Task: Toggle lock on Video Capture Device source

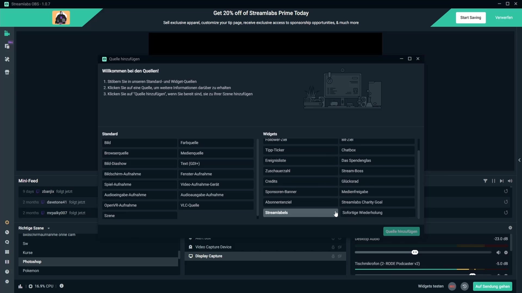Action: [x=333, y=247]
